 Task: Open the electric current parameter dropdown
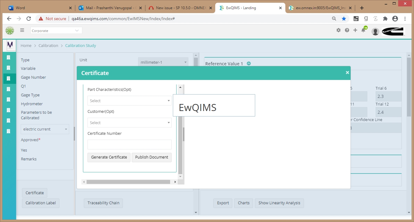coord(45,129)
